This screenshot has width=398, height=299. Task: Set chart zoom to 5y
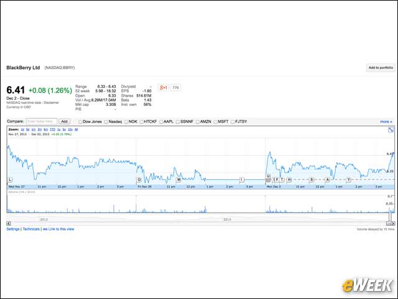pos(64,130)
